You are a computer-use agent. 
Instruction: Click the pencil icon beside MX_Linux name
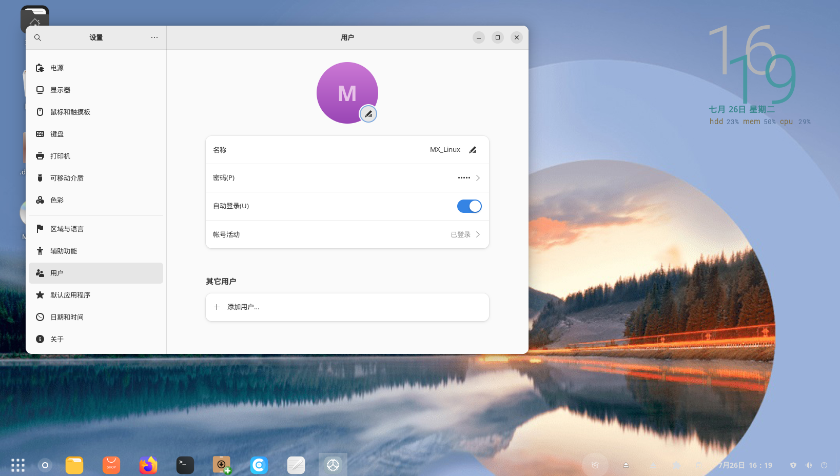473,150
